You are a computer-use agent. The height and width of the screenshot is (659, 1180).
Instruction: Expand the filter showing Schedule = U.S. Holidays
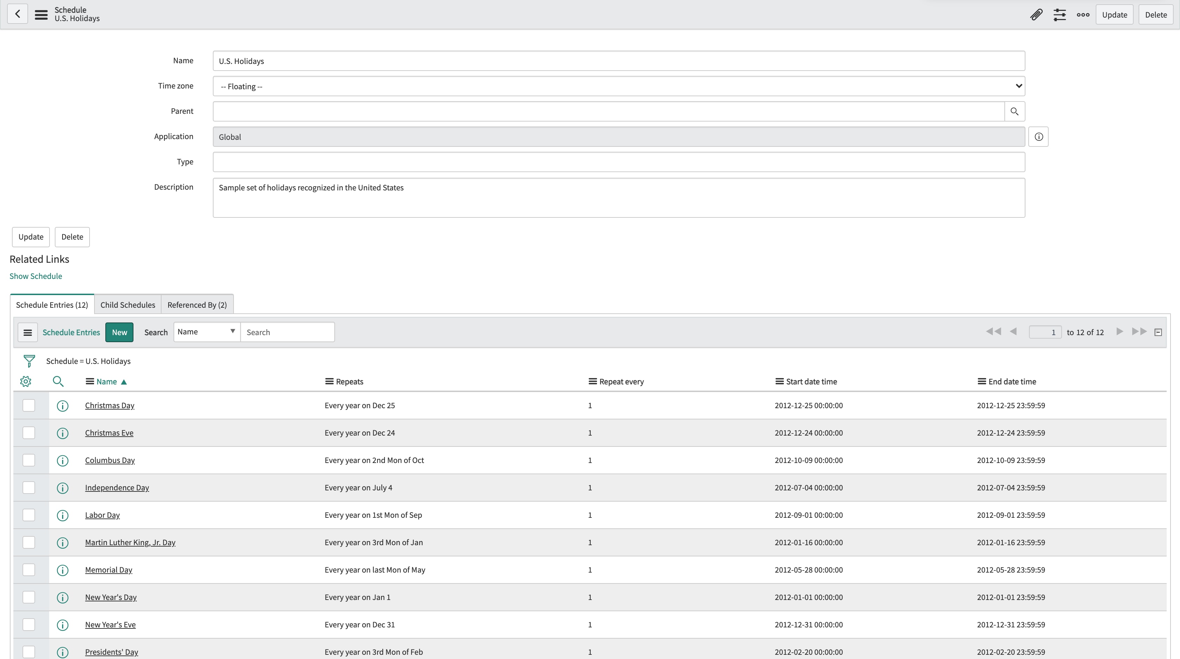pos(29,361)
